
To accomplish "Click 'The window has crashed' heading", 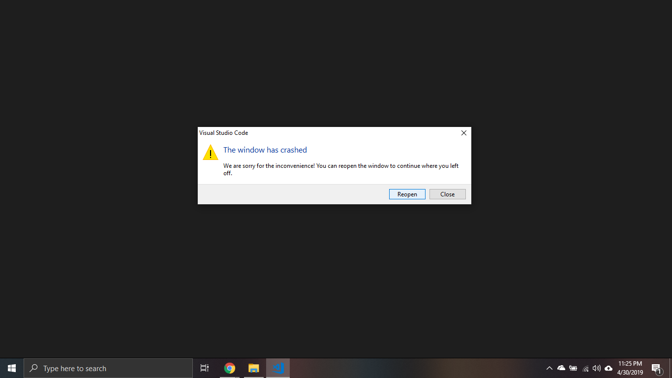I will (265, 150).
